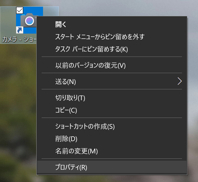Select the カメラ - ショー label text
This screenshot has height=182, width=198.
click(x=19, y=39)
